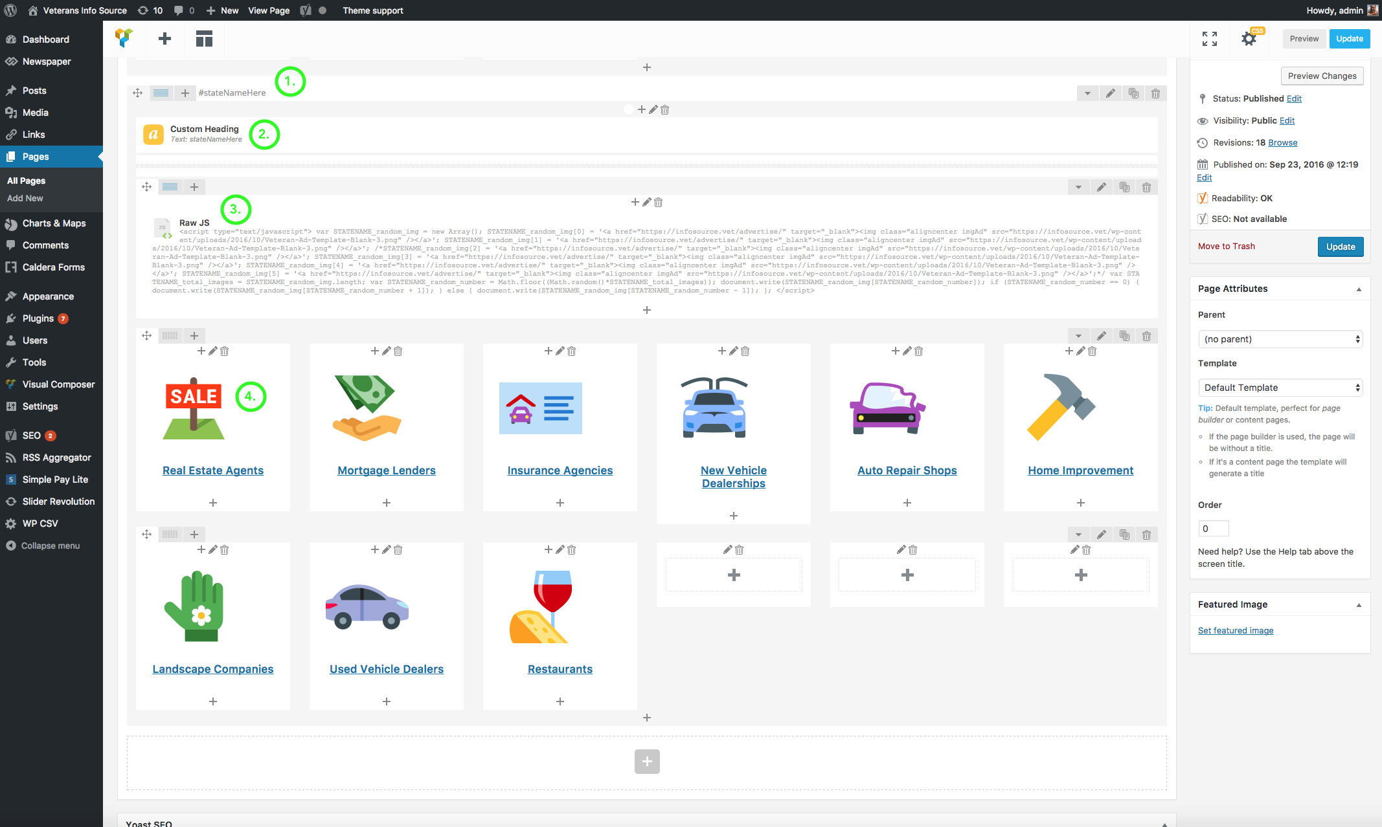Prepend an element to the Insurance Agencies column
Viewport: 1382px width, 827px height.
549,351
